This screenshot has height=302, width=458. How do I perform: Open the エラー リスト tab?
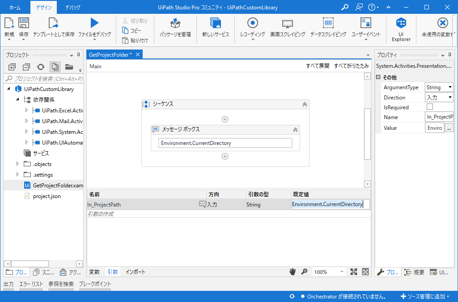[x=31, y=284]
